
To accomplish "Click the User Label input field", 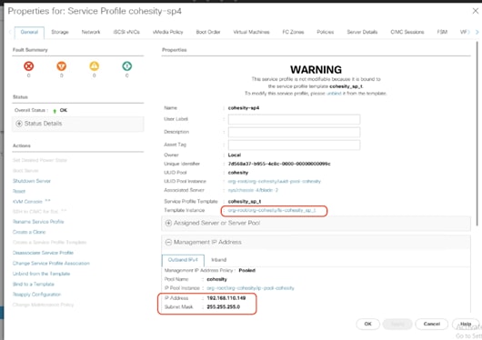I will coord(294,119).
